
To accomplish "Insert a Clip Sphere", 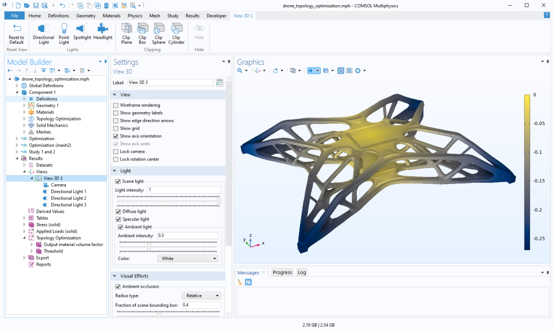I will pyautogui.click(x=159, y=33).
